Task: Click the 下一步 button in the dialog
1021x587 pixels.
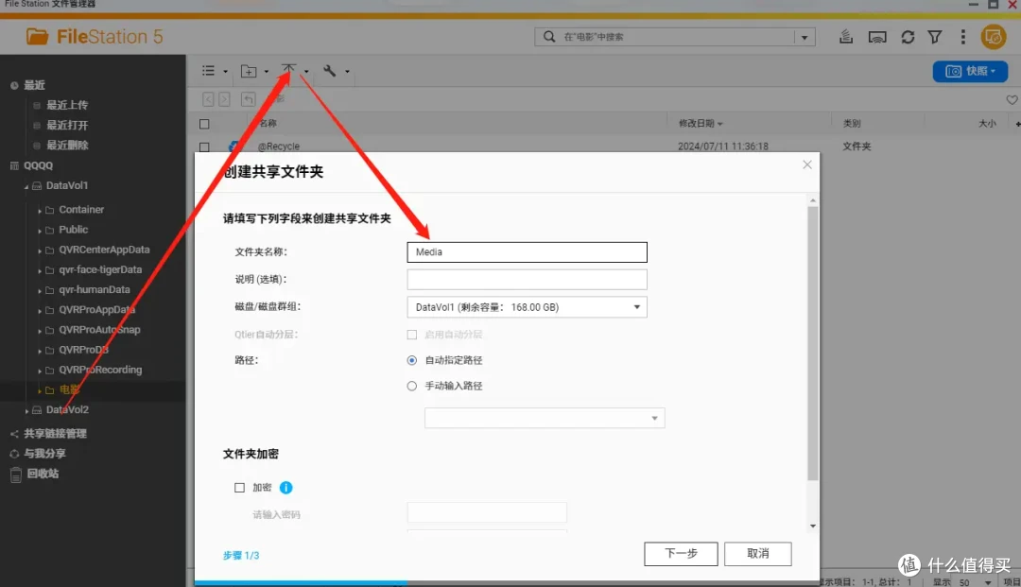Action: pos(680,554)
